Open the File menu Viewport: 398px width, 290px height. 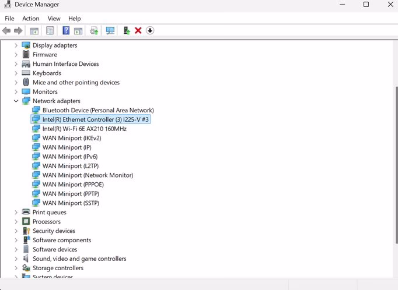(x=9, y=19)
